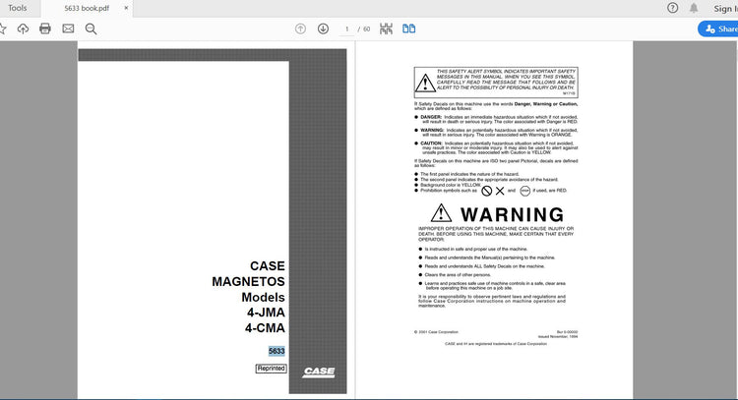This screenshot has height=400, width=738.
Task: Send file by email envelope icon
Action: point(68,29)
